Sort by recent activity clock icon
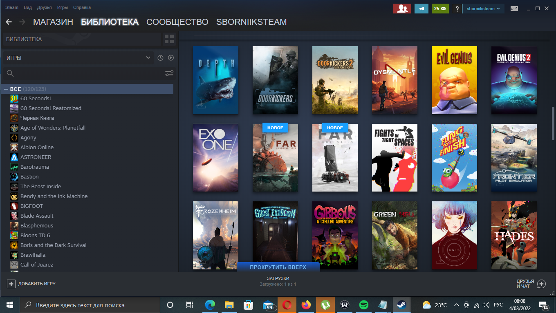 coord(160,58)
